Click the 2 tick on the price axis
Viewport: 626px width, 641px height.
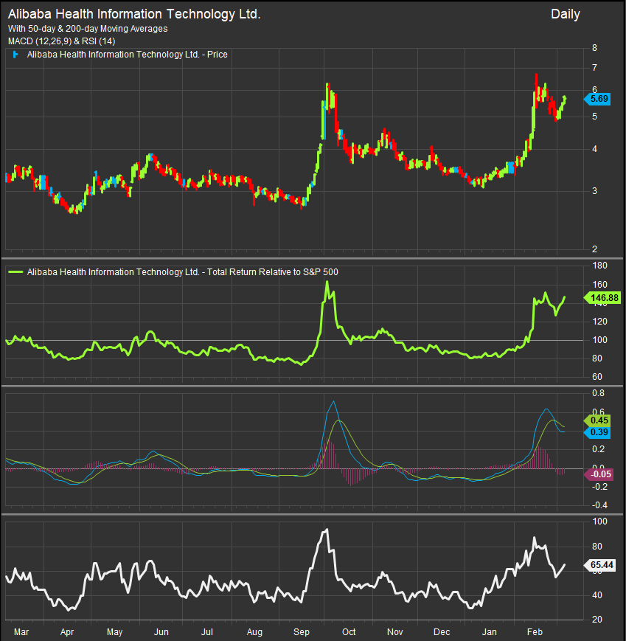pyautogui.click(x=594, y=249)
